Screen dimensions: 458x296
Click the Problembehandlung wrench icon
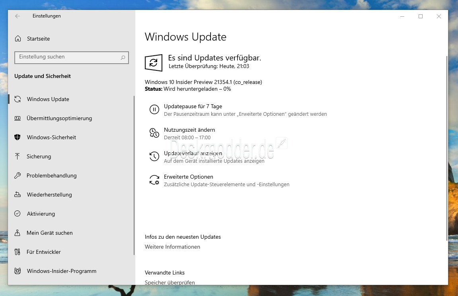(x=18, y=175)
